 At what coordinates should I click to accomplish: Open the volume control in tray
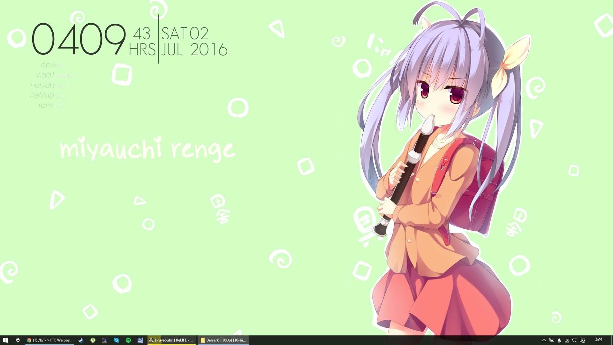point(574,340)
